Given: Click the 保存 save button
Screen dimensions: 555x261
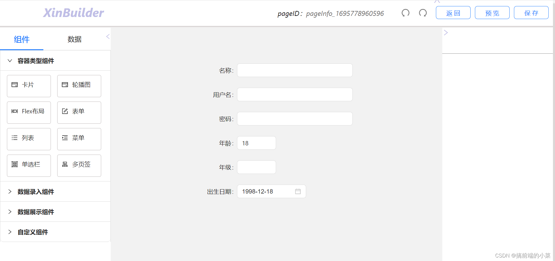Looking at the screenshot, I should 531,13.
